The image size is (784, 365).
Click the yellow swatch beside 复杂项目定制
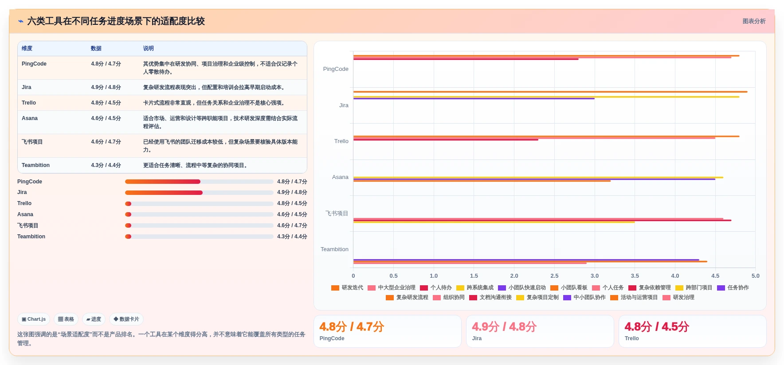point(520,298)
